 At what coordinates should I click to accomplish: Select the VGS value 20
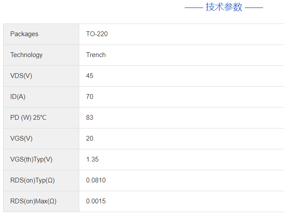[90, 138]
